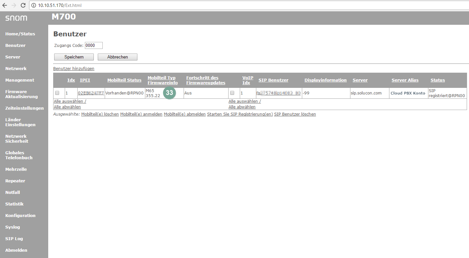469x258 pixels.
Task: Click the browser back arrow
Action: (5, 5)
